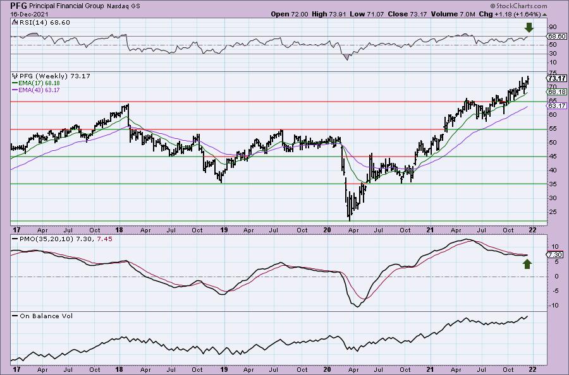This screenshot has height=375, width=569.
Task: Click the 55 level on the price axis
Action: tap(553, 129)
